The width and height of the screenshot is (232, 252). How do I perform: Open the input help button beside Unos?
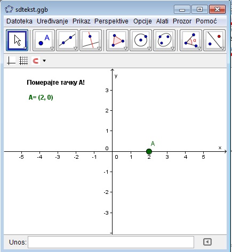point(207,242)
